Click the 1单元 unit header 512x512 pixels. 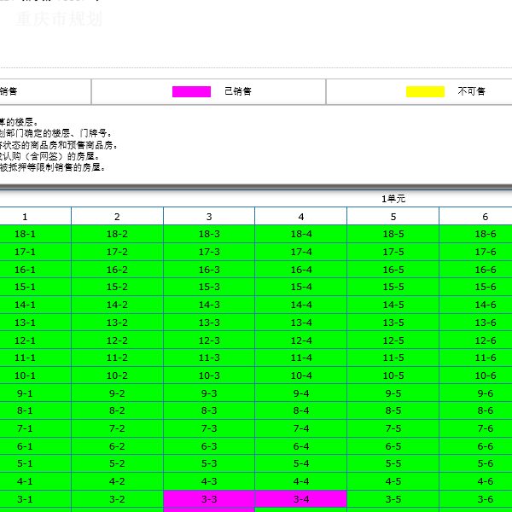[393, 199]
